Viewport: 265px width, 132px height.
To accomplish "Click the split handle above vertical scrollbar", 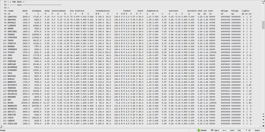I will click(263, 1).
